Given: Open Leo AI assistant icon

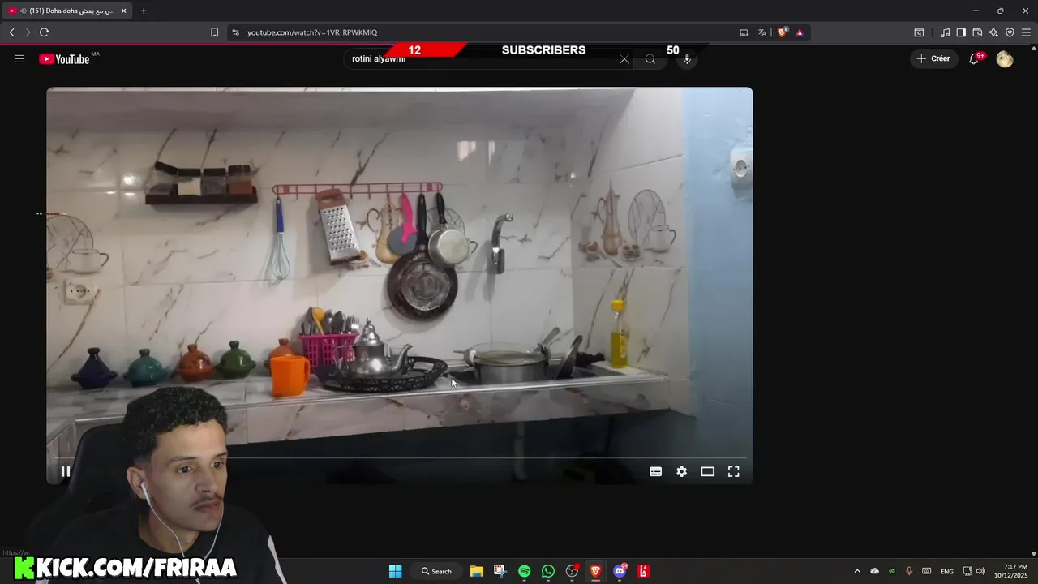Looking at the screenshot, I should point(993,32).
